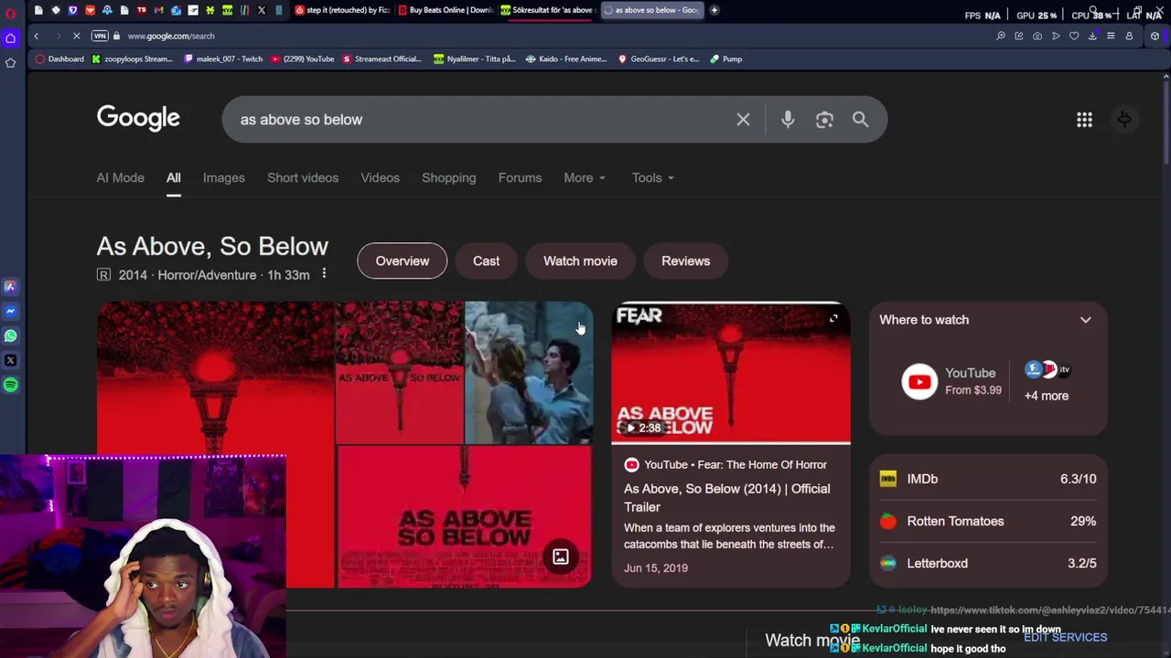Clear the Google search box text
The width and height of the screenshot is (1171, 658).
pyautogui.click(x=743, y=120)
